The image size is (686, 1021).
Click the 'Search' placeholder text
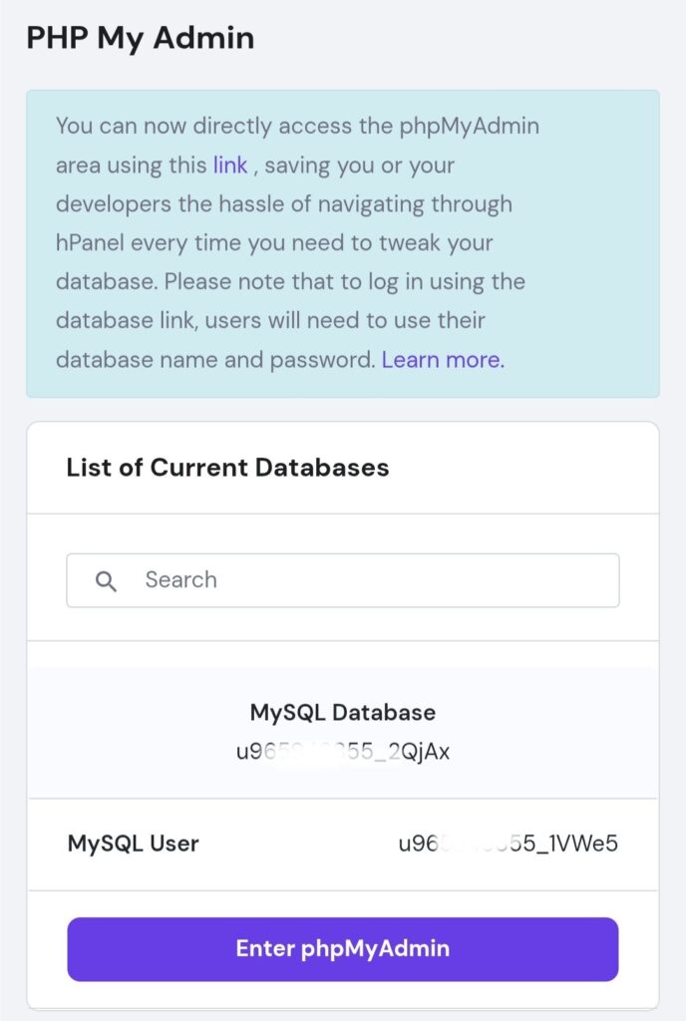(180, 580)
